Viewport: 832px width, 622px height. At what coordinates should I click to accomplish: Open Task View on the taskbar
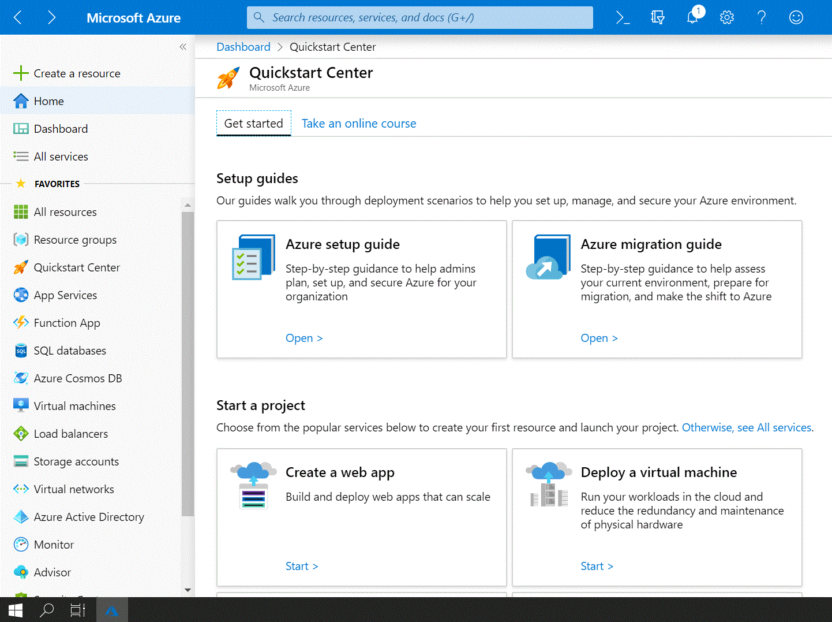coord(78,610)
